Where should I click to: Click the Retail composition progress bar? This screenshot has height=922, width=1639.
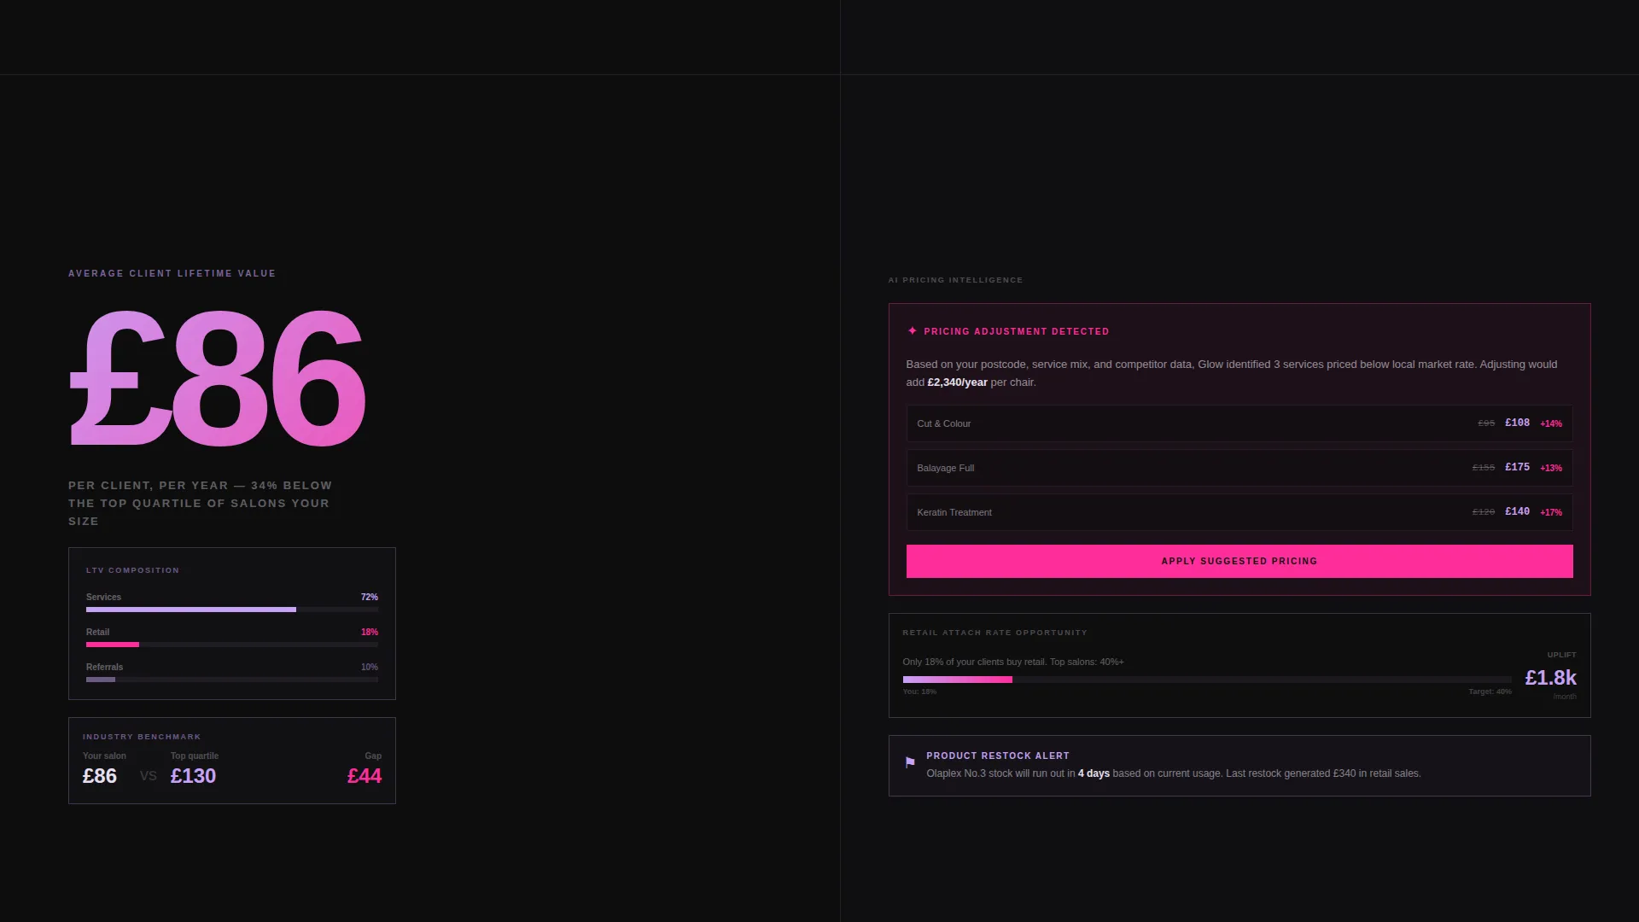pos(232,645)
